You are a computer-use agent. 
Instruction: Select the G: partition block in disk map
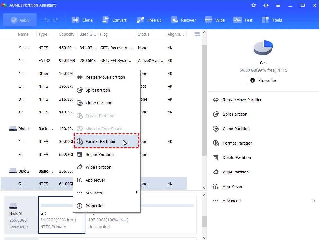61,215
